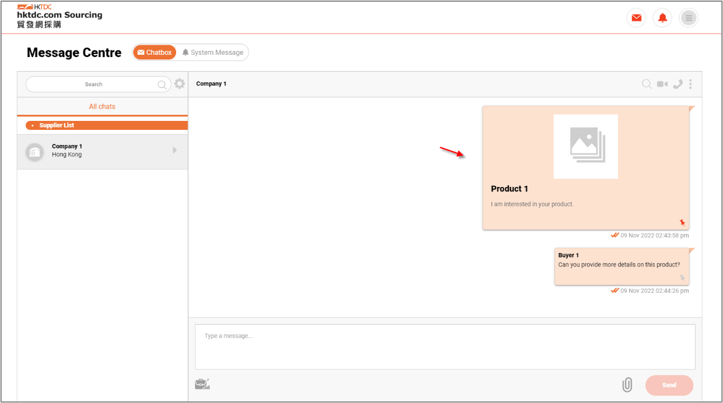Click the Supplier List label
Image resolution: width=723 pixels, height=403 pixels.
[56, 125]
